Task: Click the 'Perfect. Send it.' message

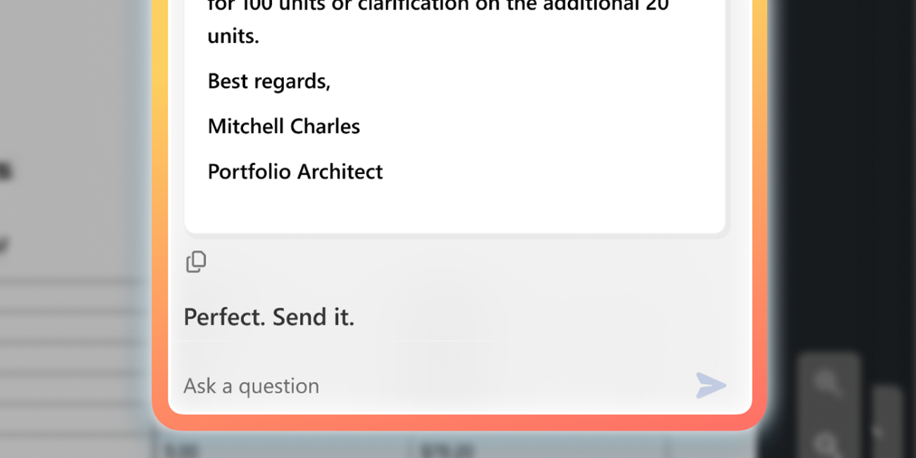Action: 268,317
